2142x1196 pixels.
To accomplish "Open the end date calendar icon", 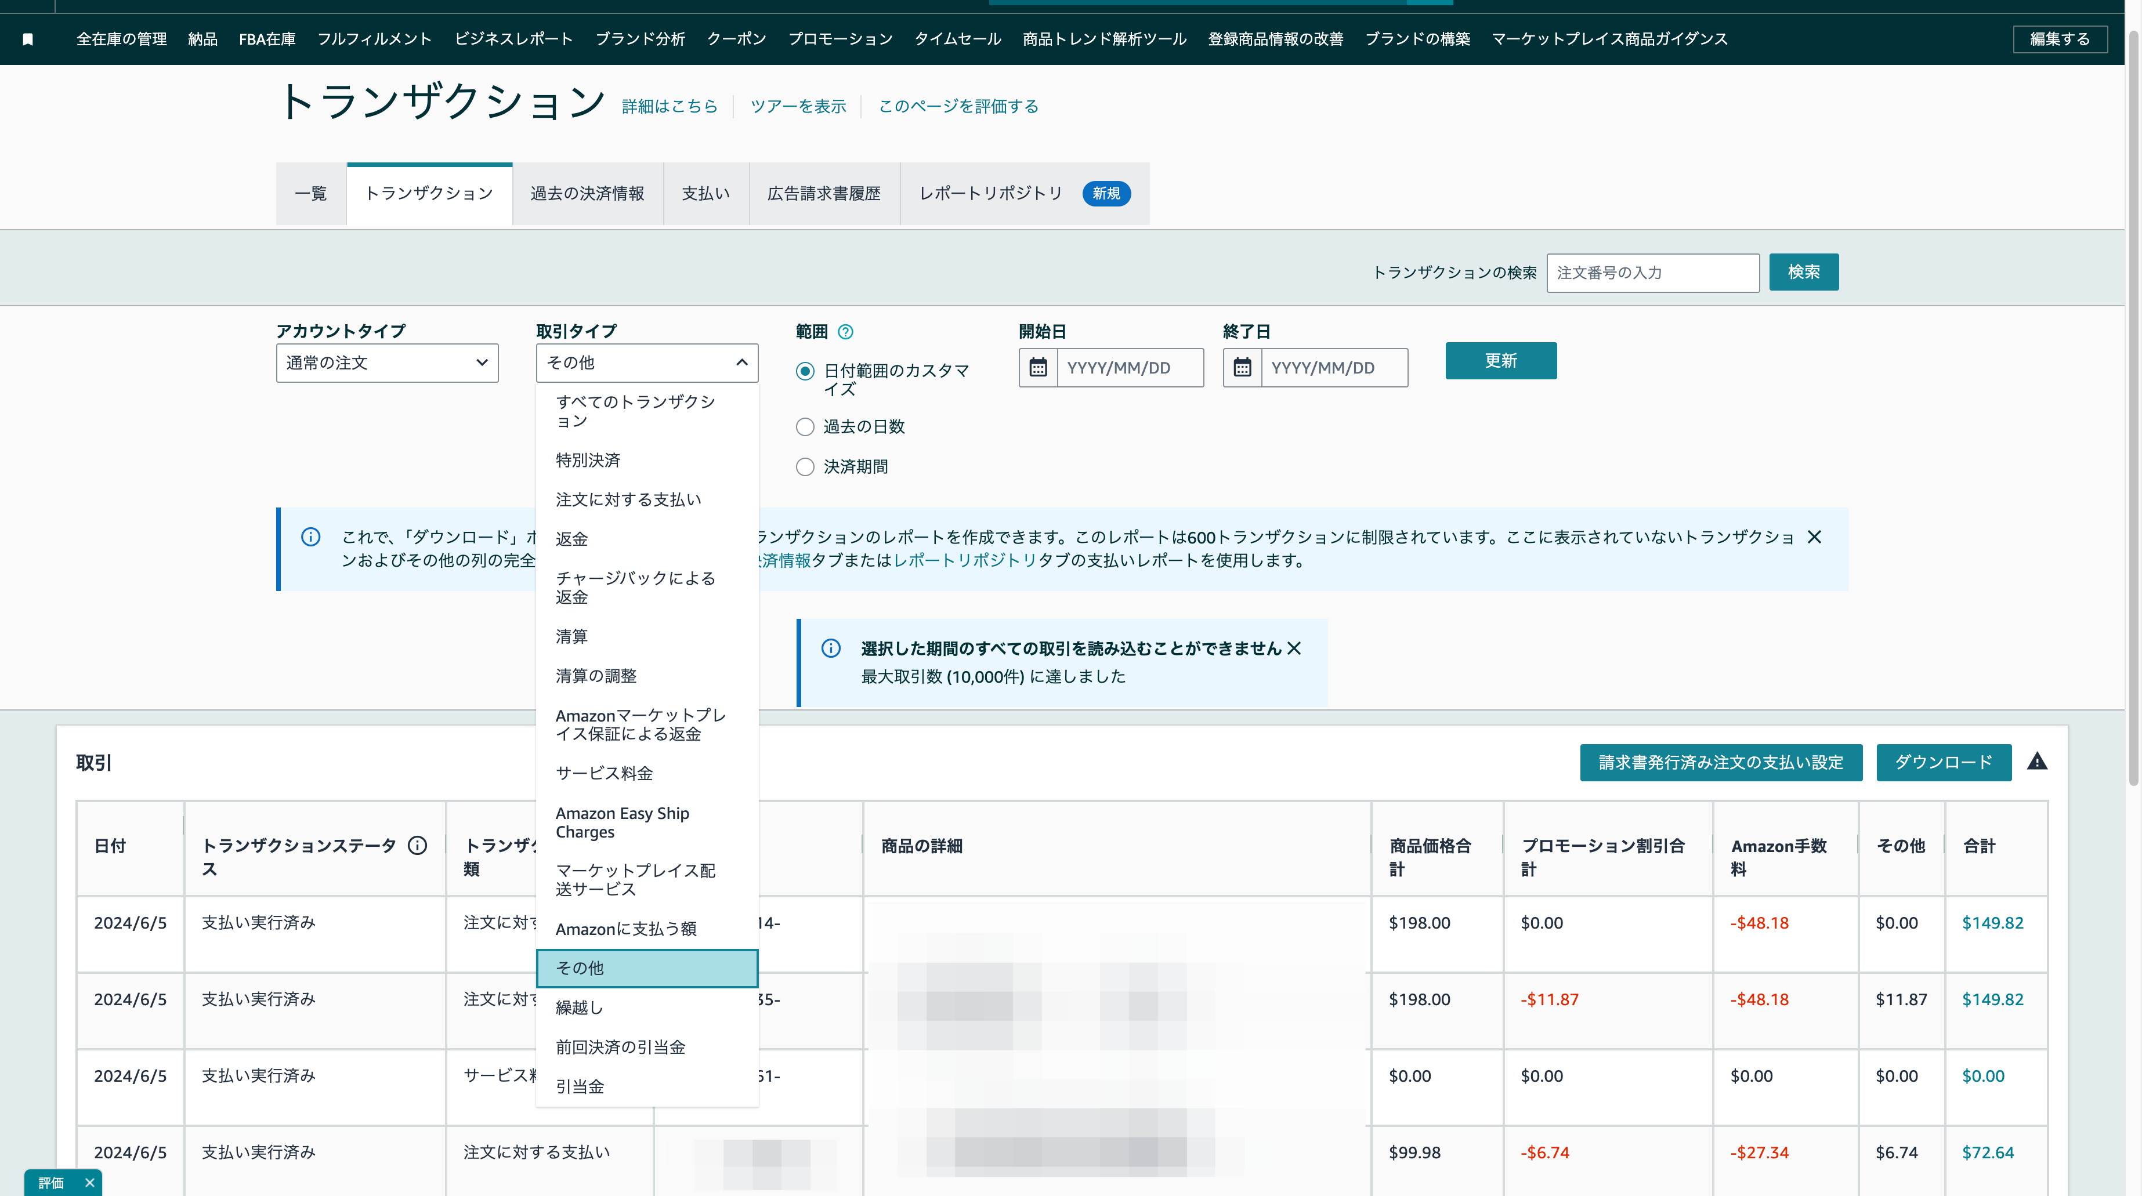I will 1242,367.
